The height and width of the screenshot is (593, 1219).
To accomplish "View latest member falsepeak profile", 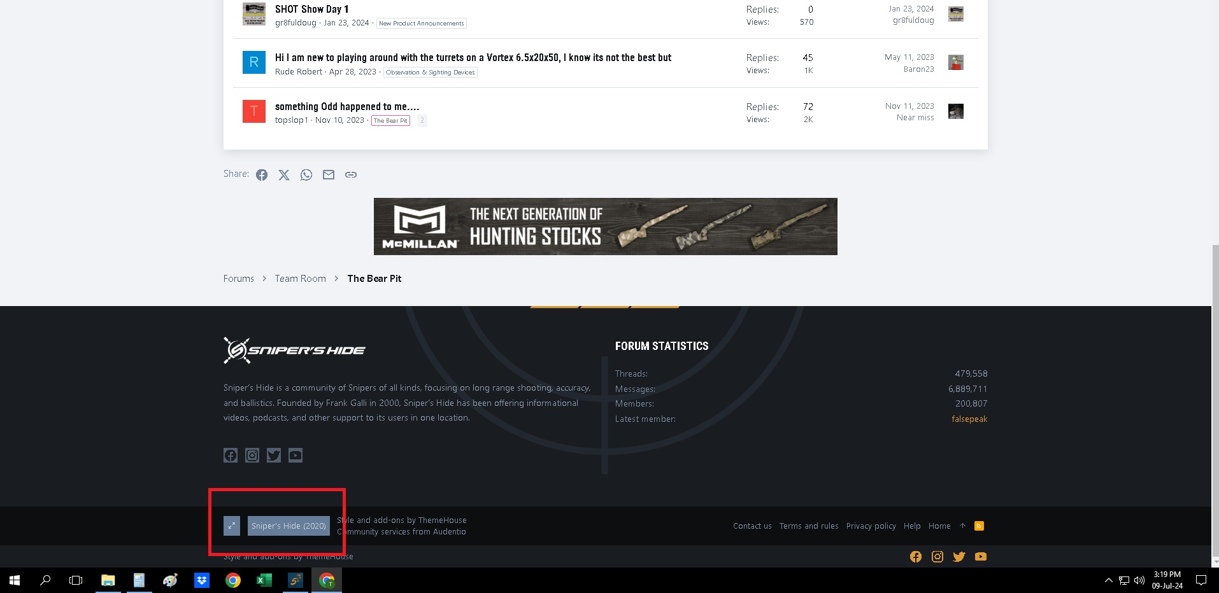I will click(969, 419).
